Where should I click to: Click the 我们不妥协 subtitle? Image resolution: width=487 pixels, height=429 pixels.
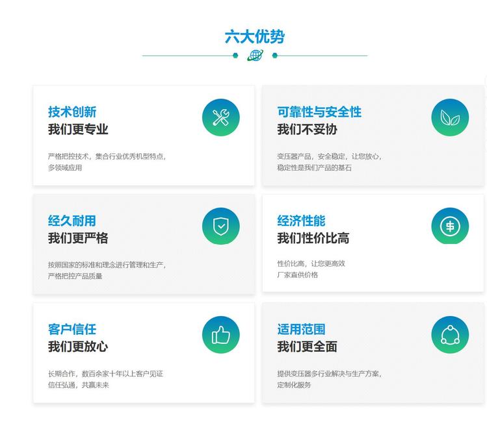pos(307,129)
